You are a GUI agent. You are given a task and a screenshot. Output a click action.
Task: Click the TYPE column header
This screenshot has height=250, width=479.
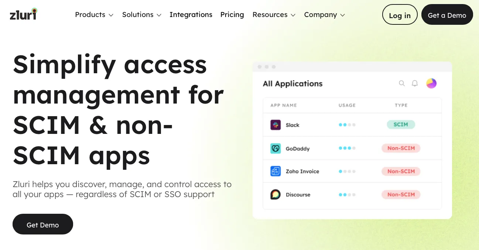pos(401,105)
